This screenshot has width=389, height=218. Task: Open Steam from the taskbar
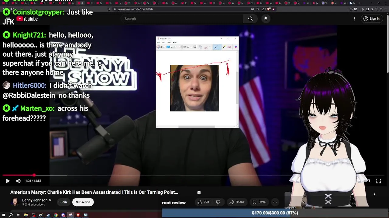click(48, 215)
